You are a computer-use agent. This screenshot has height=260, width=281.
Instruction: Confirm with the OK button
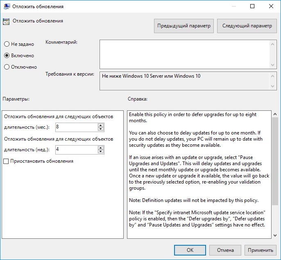click(x=190, y=250)
